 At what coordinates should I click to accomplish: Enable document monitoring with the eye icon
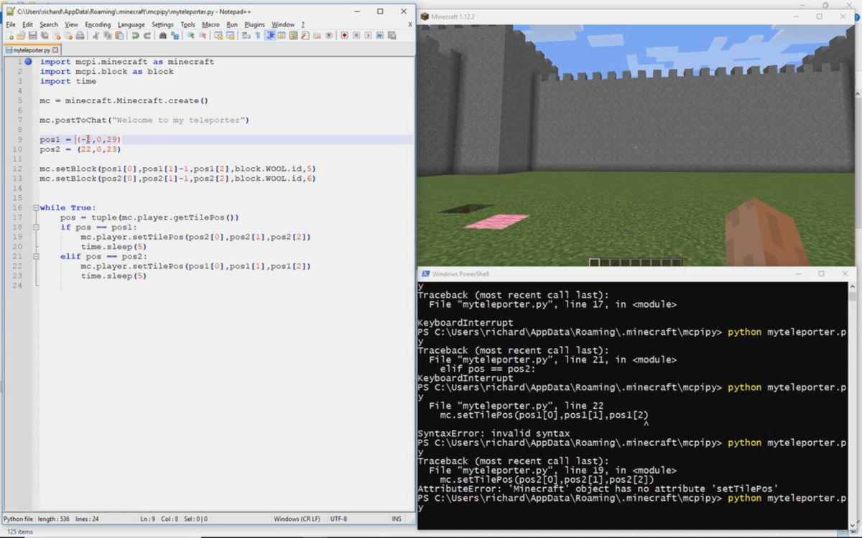[x=329, y=35]
